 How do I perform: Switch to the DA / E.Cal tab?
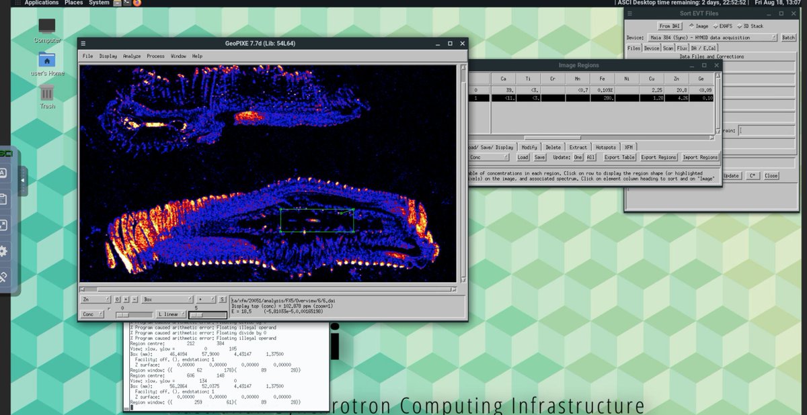pyautogui.click(x=705, y=48)
